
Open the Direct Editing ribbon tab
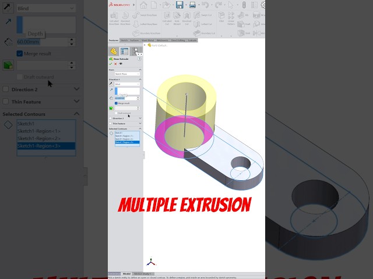click(178, 40)
